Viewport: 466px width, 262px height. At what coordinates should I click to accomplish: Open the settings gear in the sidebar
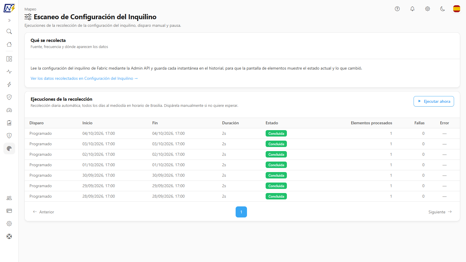click(9, 224)
